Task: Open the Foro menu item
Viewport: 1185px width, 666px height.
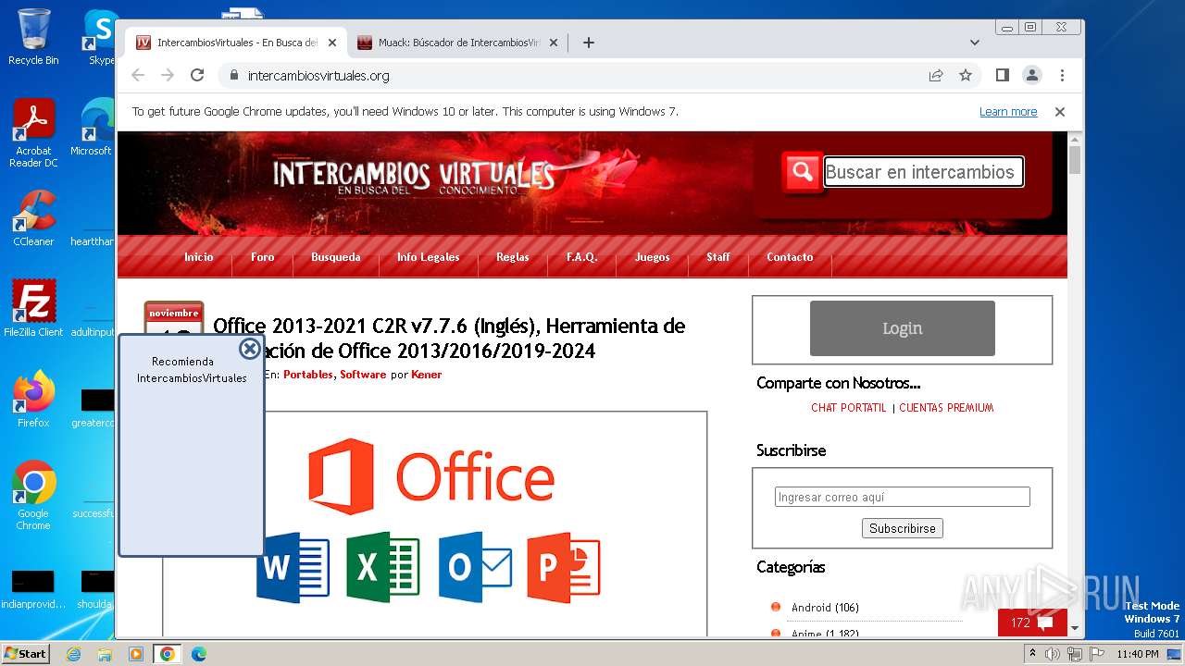Action: click(x=262, y=257)
